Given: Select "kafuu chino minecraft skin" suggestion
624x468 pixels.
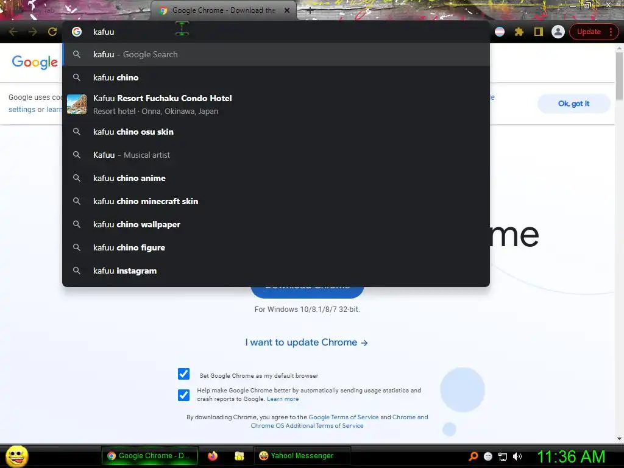Looking at the screenshot, I should tap(276, 201).
